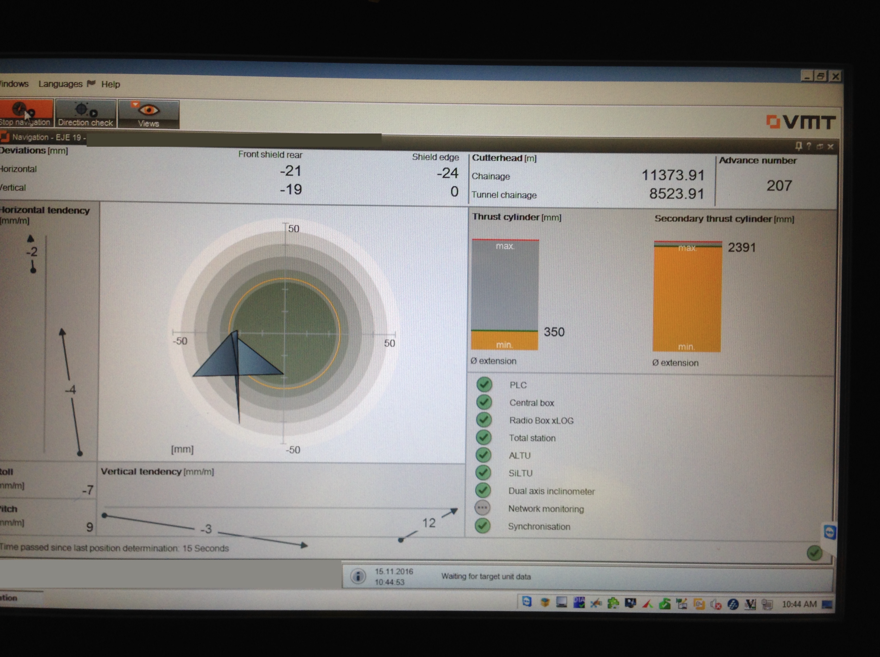Screen dimensions: 880x657
Task: Click the info icon in message bar
Action: tap(358, 576)
